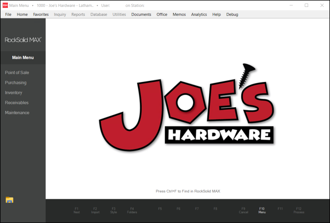Click the RSM app icon in title bar
This screenshot has height=223, width=330.
click(5, 5)
